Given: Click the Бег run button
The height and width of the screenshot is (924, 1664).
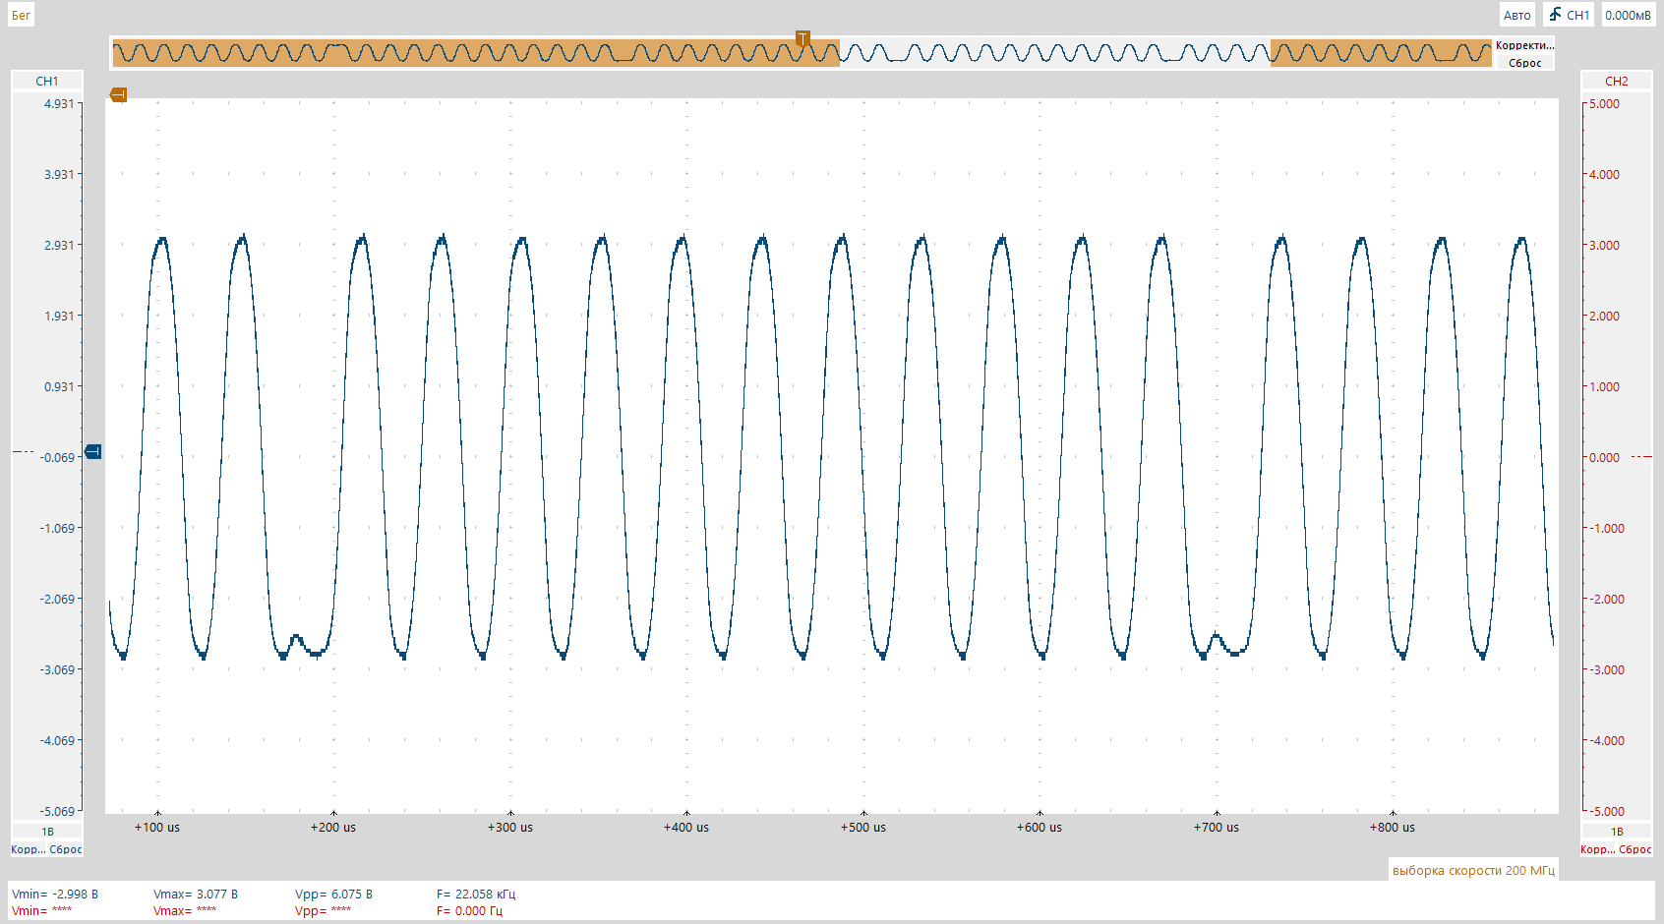Looking at the screenshot, I should tap(21, 15).
